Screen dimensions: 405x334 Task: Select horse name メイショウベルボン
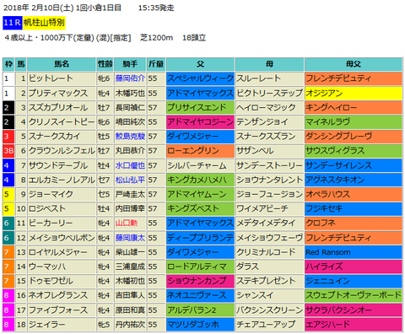click(x=62, y=238)
